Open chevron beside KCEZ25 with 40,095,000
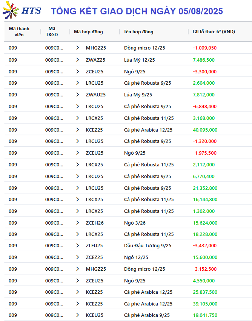Image resolution: width=252 pixels, height=321 pixels. click(x=78, y=130)
